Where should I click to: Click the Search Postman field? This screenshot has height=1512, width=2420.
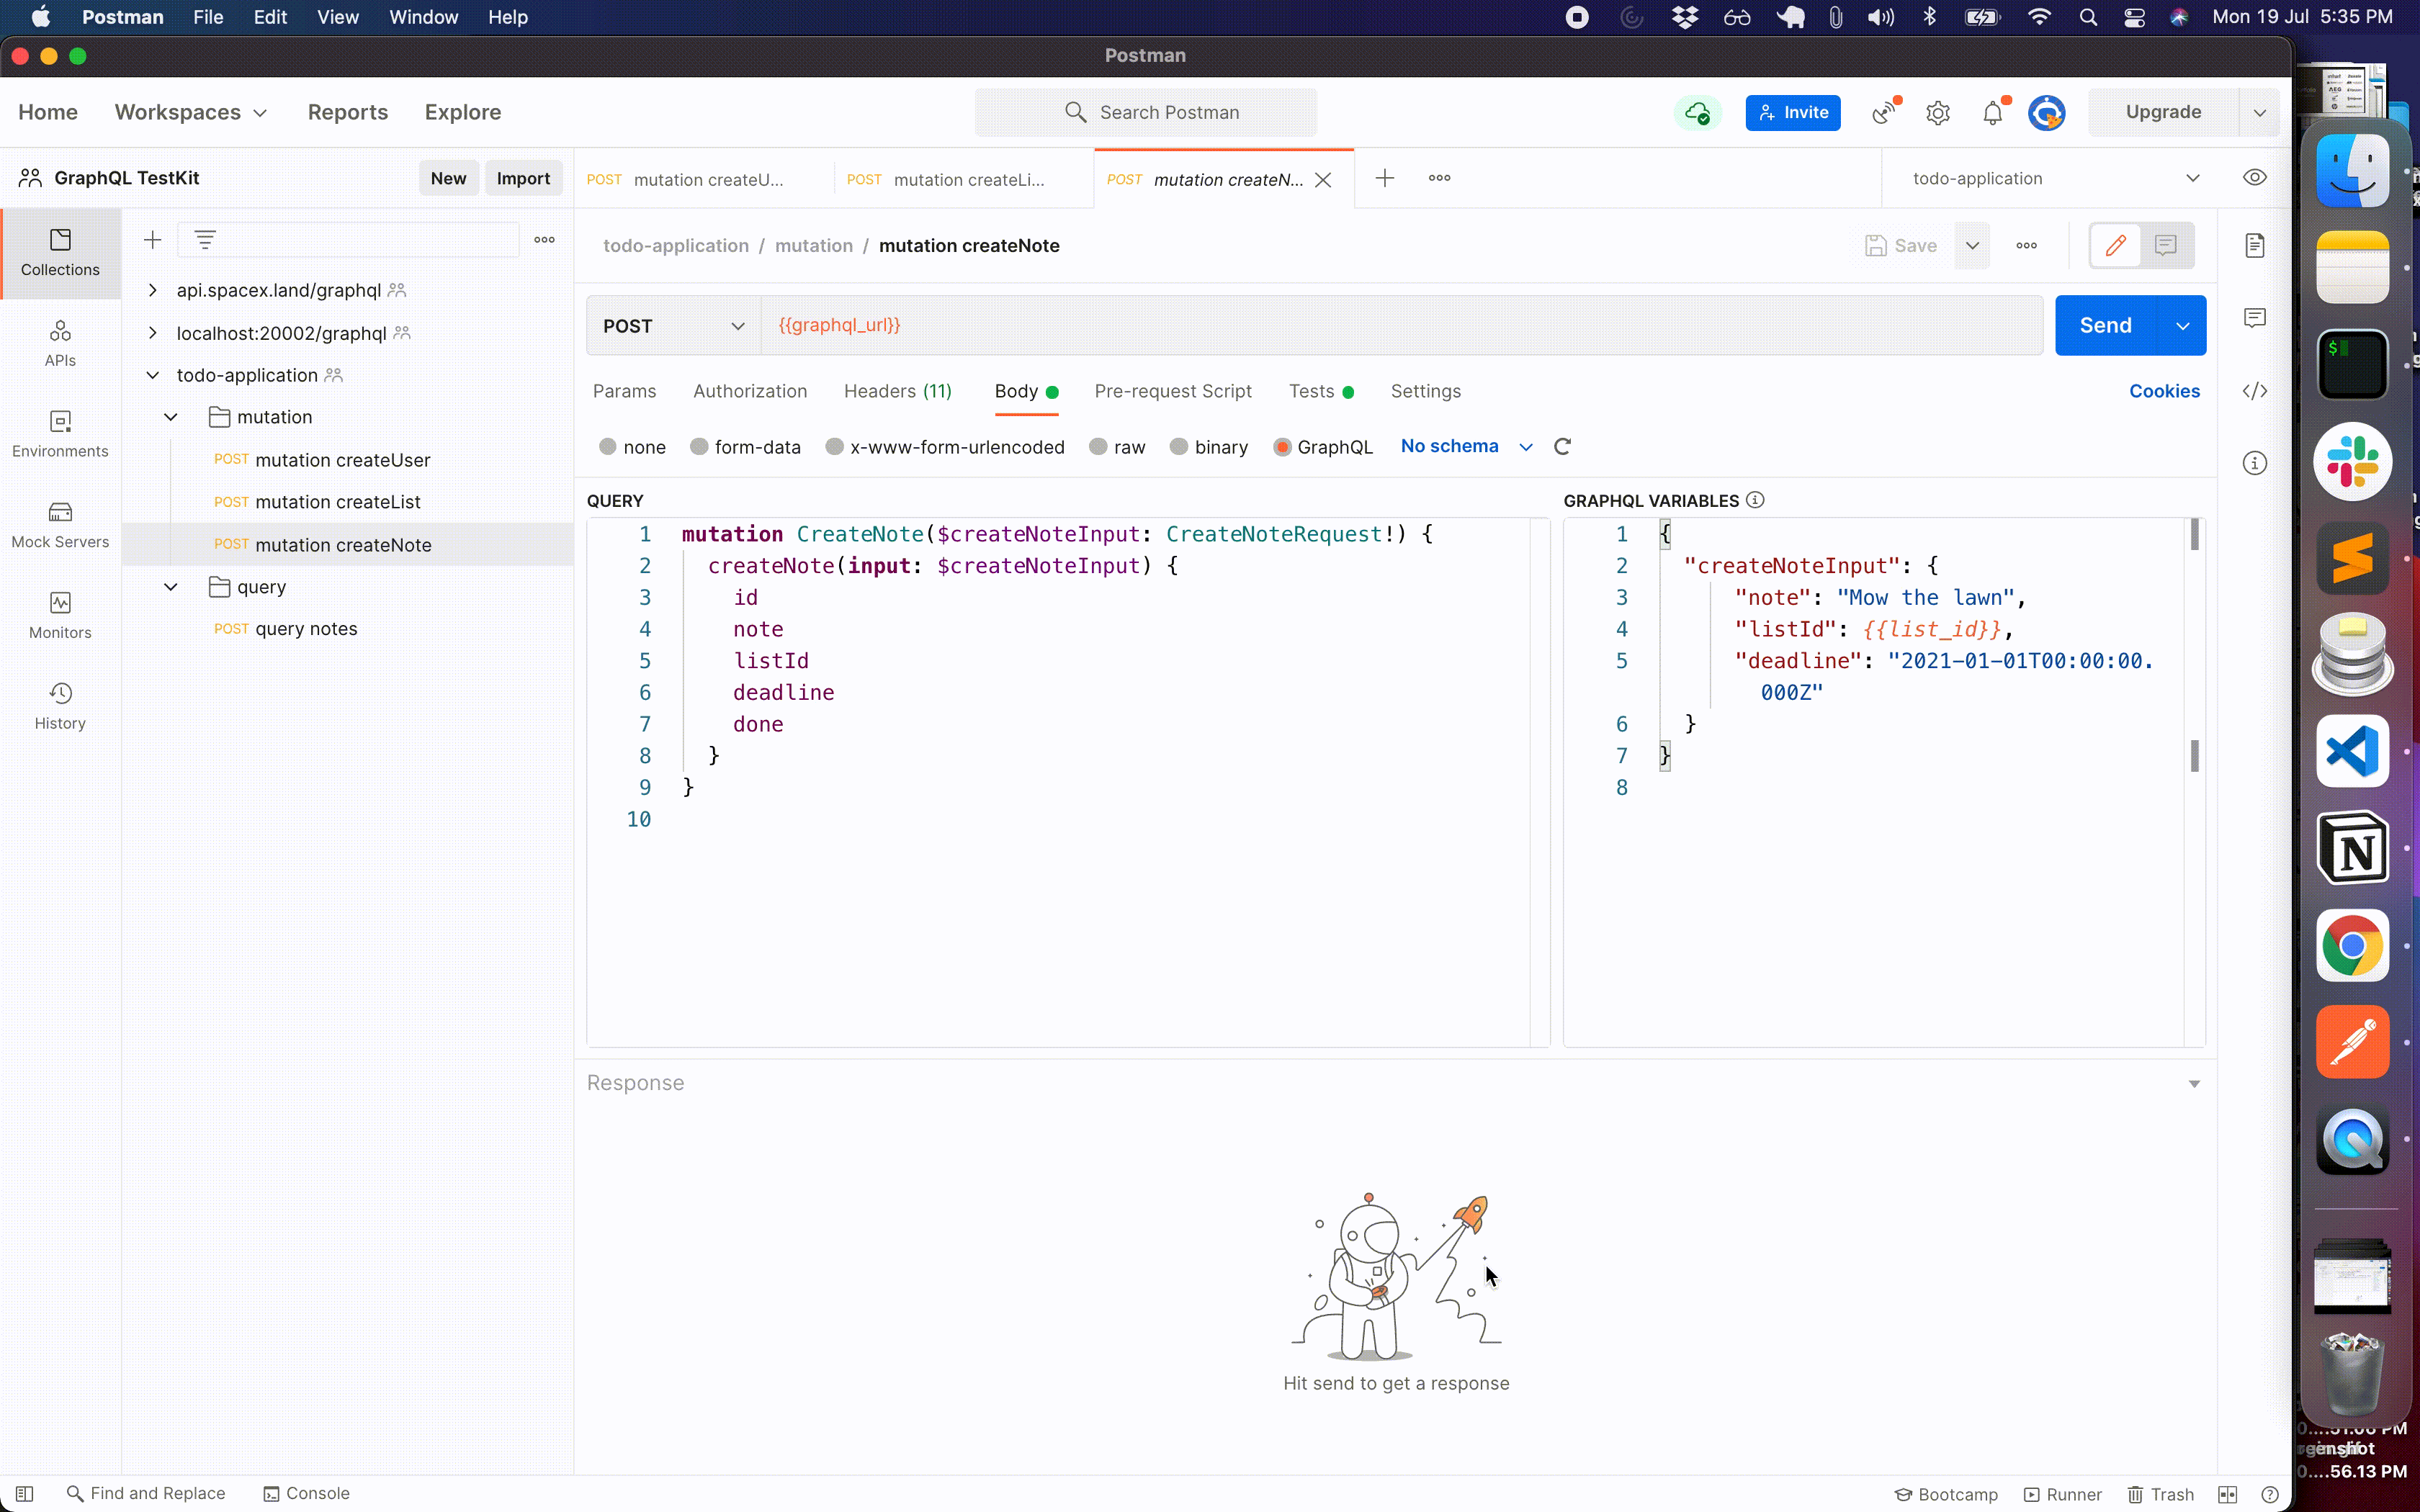click(x=1146, y=112)
